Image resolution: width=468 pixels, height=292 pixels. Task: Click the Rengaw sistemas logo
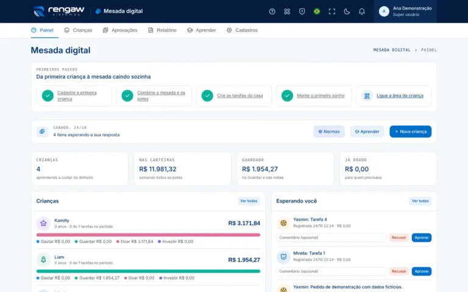point(58,12)
